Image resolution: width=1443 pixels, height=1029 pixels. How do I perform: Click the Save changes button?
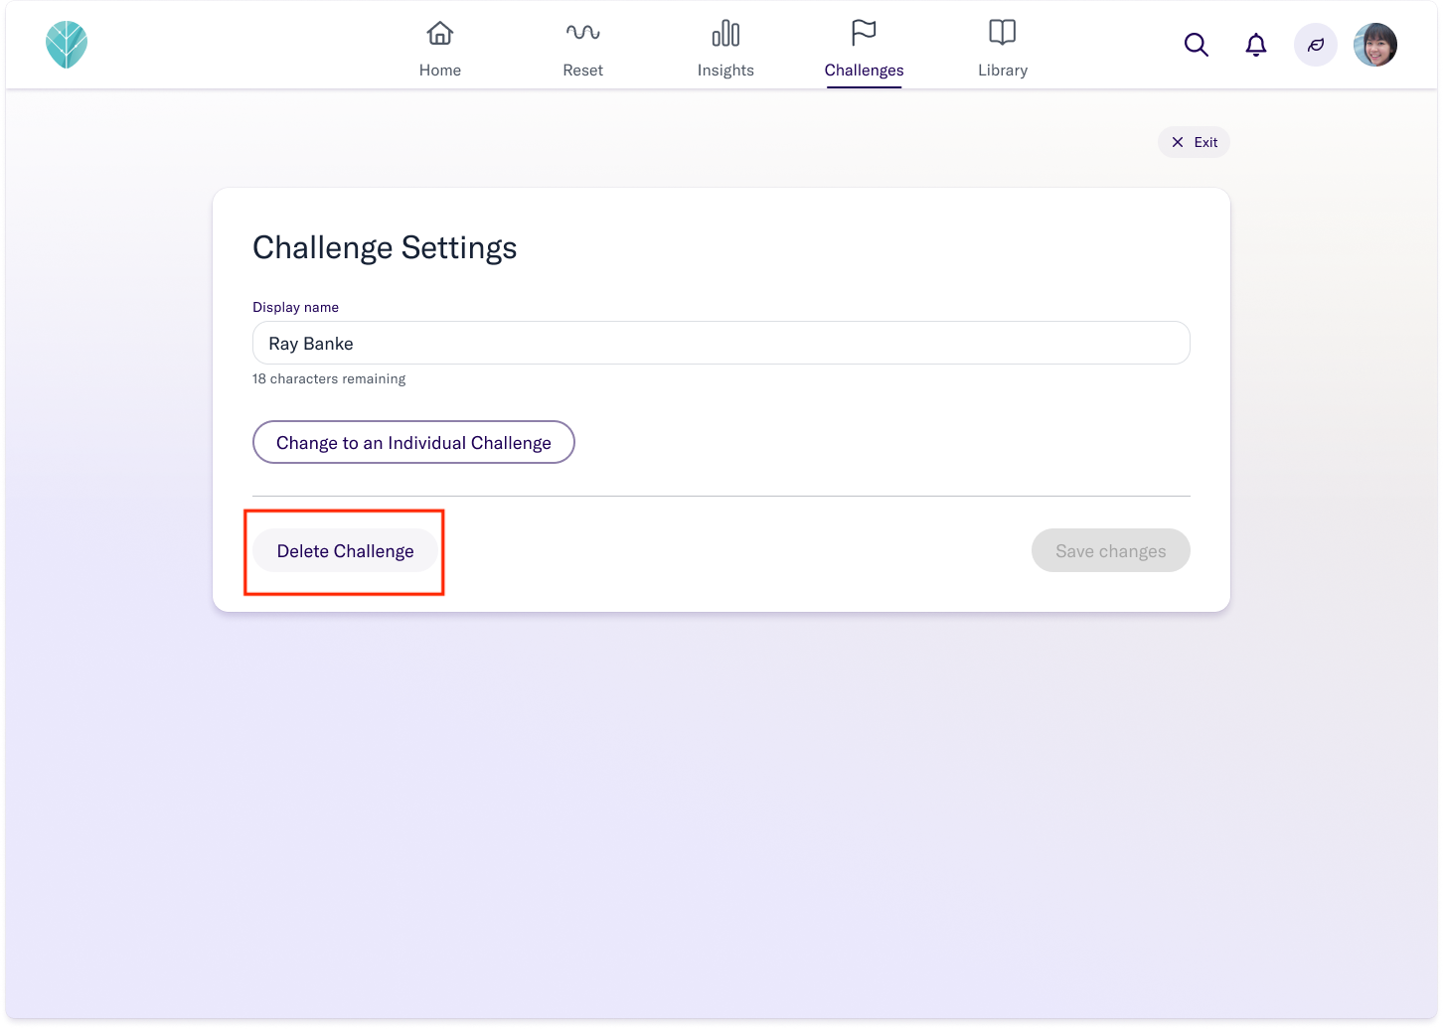point(1111,550)
